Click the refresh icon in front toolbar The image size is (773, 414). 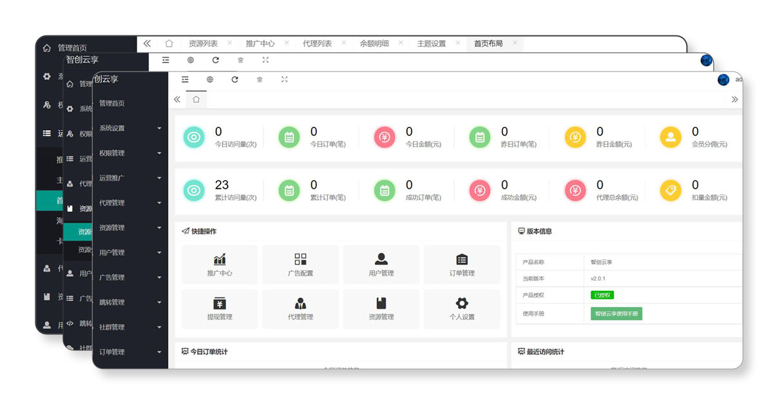pos(234,80)
